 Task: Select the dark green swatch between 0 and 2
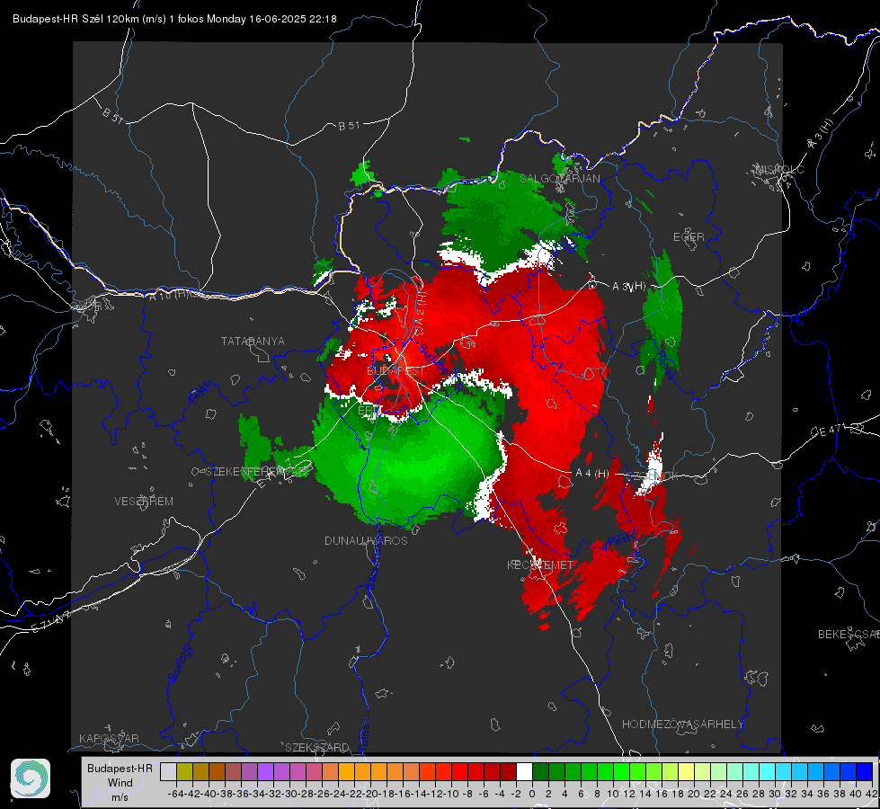[540, 771]
